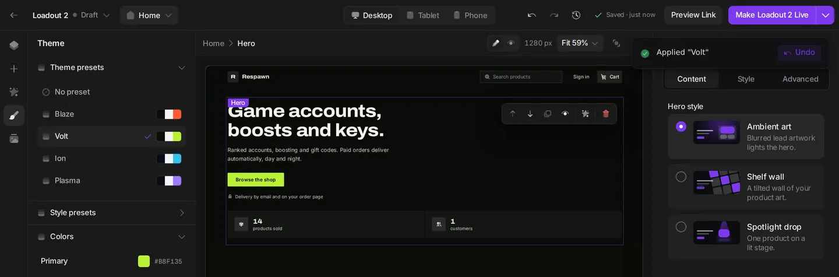Switch to the Desktop view

[372, 15]
